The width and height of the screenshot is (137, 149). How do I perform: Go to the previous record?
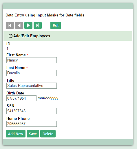coord(19,25)
